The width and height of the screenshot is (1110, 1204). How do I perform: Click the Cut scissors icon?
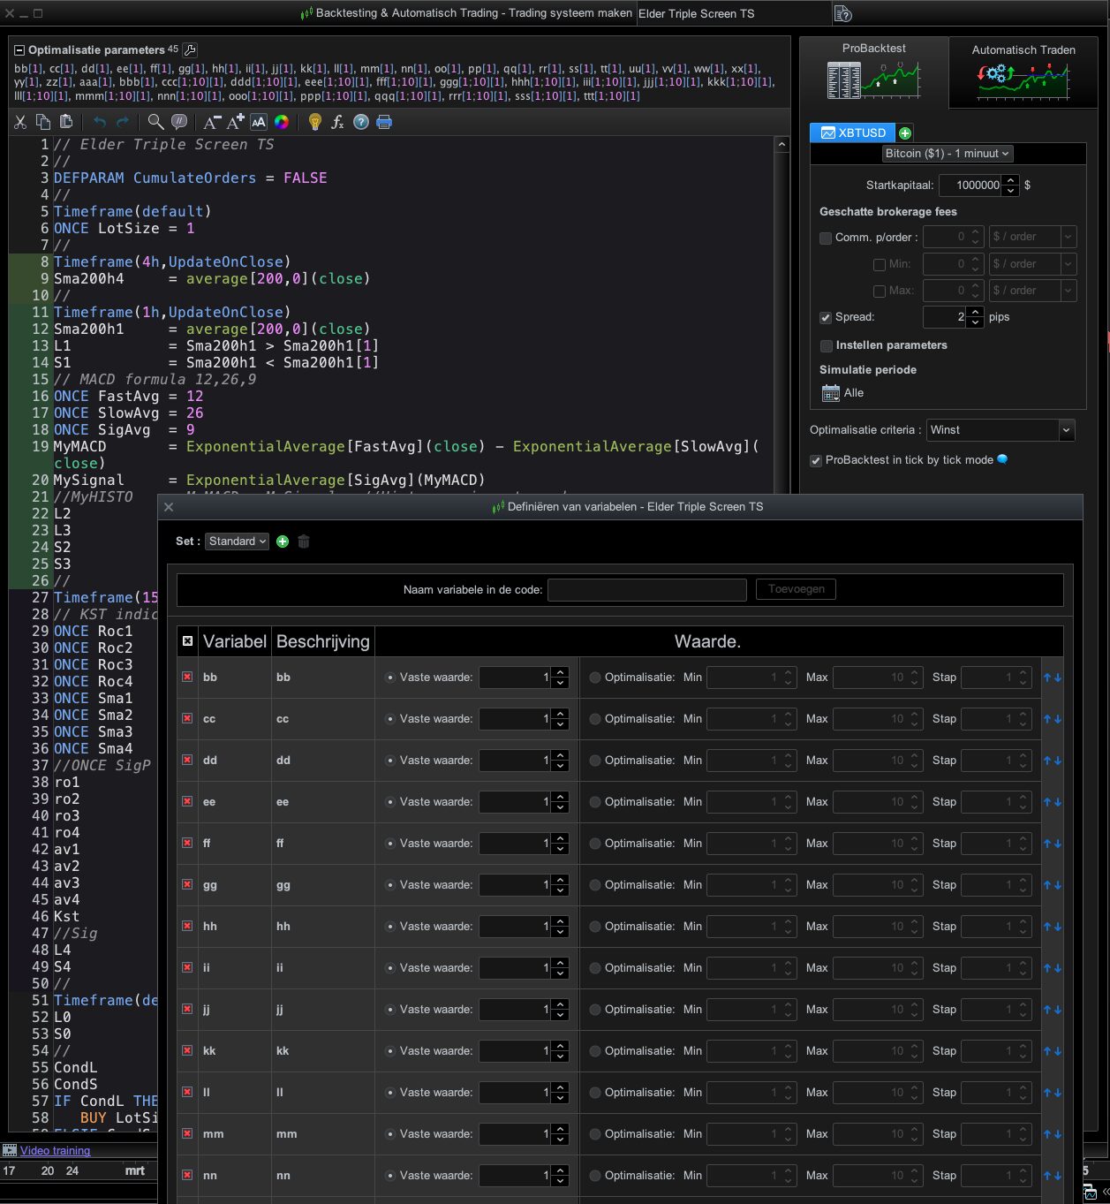(20, 122)
